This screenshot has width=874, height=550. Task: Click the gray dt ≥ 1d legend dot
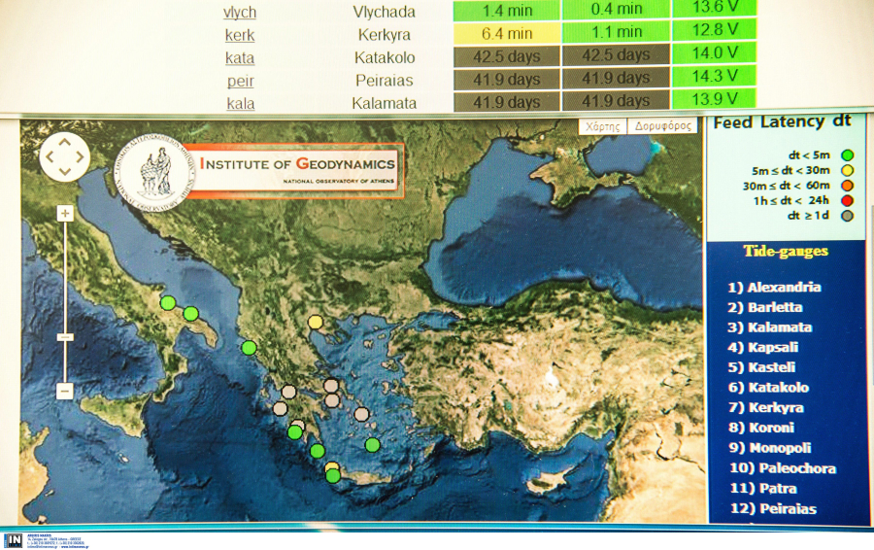(848, 216)
